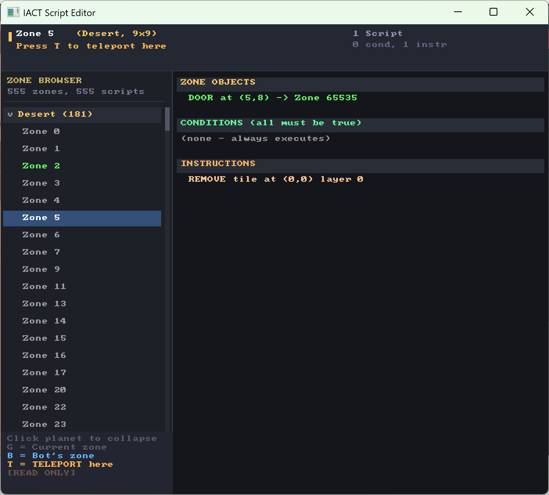The width and height of the screenshot is (549, 495).
Task: Open the green Zone 2 entry
Action: click(x=82, y=166)
